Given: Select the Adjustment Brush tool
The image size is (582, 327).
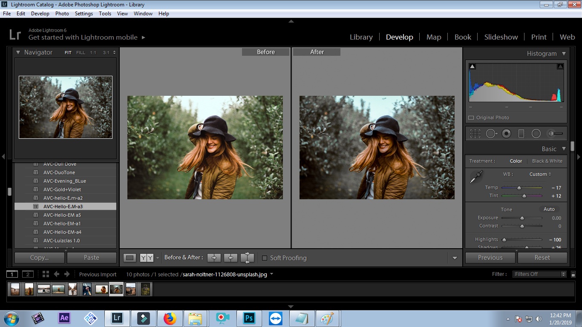Looking at the screenshot, I should click(x=555, y=134).
